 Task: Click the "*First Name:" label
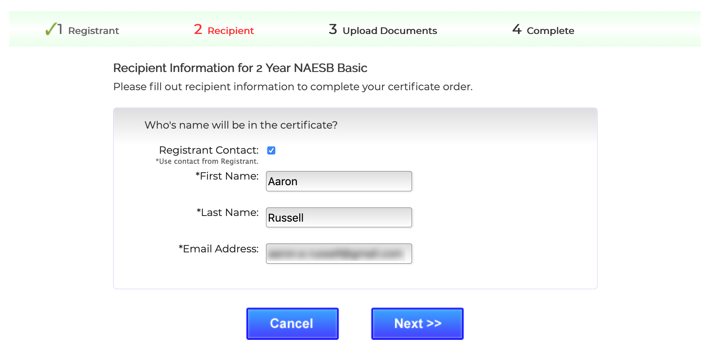point(227,176)
